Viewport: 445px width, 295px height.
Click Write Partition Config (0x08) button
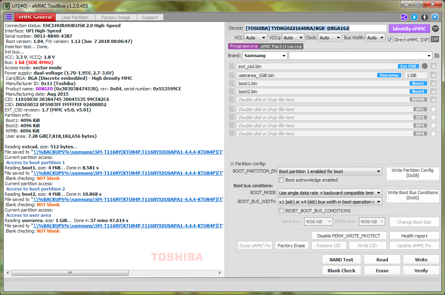413,173
